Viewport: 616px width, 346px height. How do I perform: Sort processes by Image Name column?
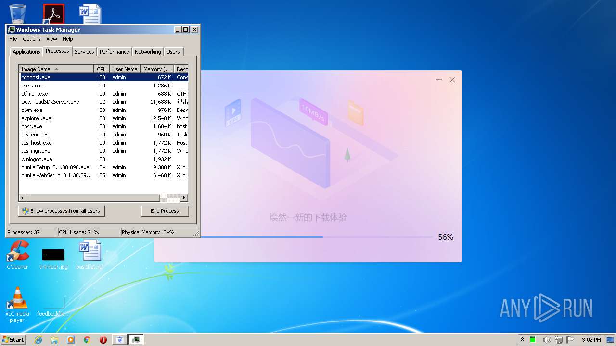[x=56, y=69]
